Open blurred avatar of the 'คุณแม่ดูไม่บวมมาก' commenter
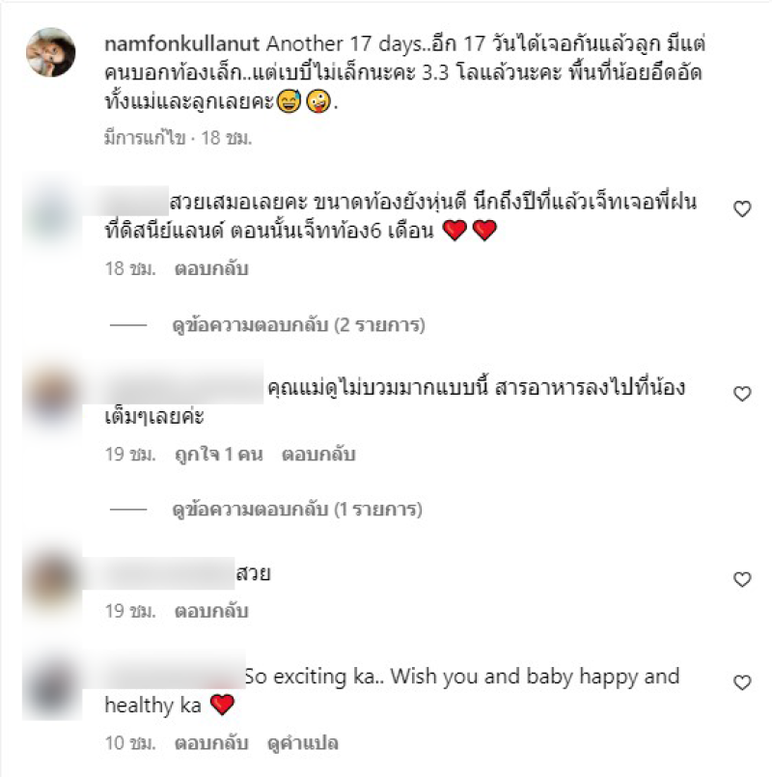The width and height of the screenshot is (772, 777). (x=52, y=397)
